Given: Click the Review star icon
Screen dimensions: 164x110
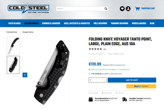Looking at the screenshot, I should tap(116, 93).
